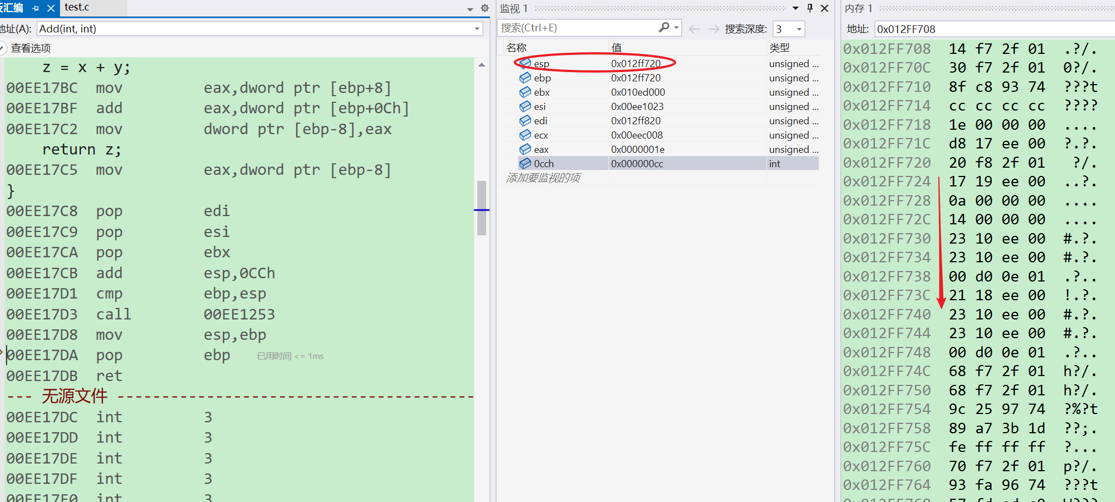Screen dimensions: 1115x502
Task: Go to previous search result arrow
Action: click(694, 29)
